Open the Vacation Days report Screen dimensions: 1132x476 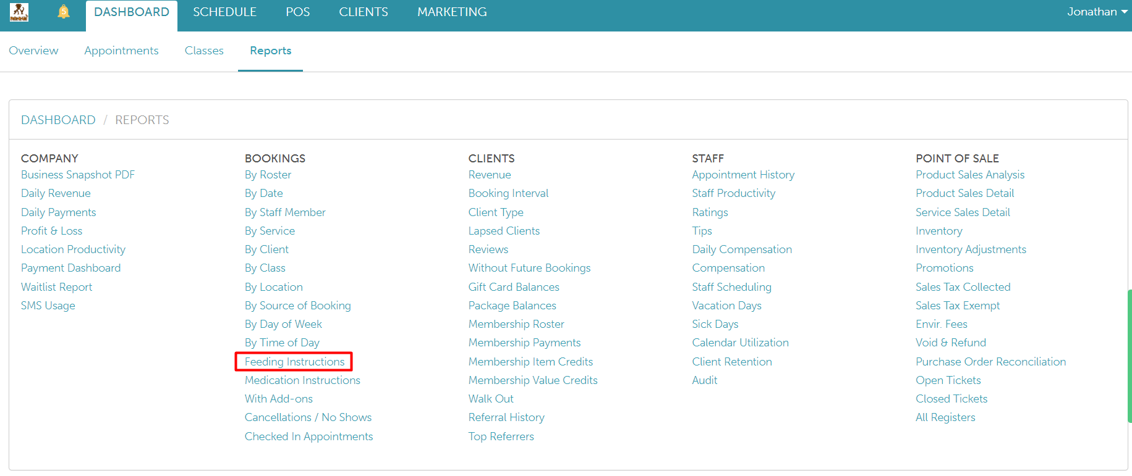pos(726,306)
